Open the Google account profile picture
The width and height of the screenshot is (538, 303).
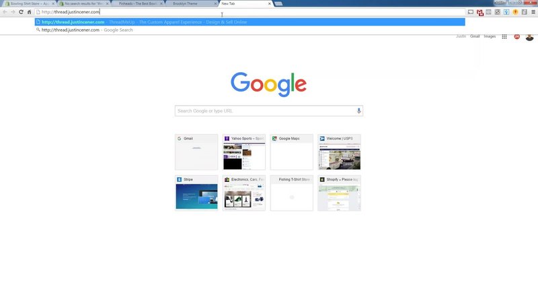(x=529, y=37)
